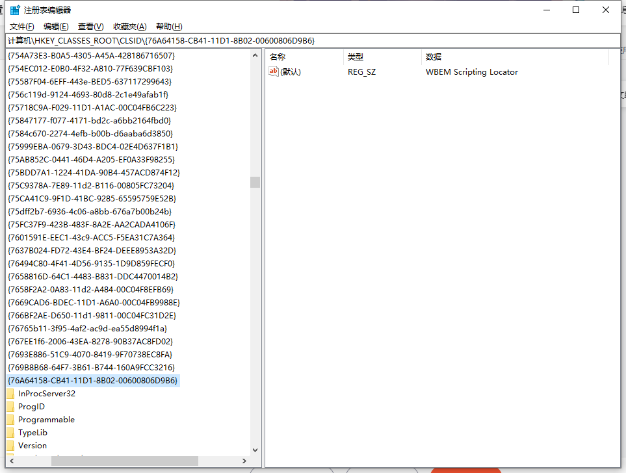Minimize the Registry Editor window
The width and height of the screenshot is (626, 473).
[x=547, y=10]
